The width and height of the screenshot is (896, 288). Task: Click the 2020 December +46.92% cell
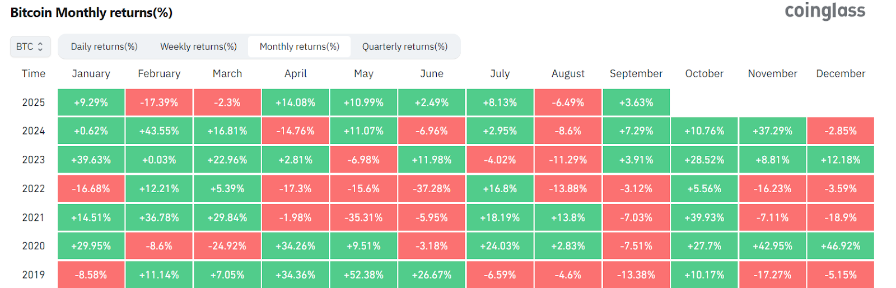coord(841,246)
